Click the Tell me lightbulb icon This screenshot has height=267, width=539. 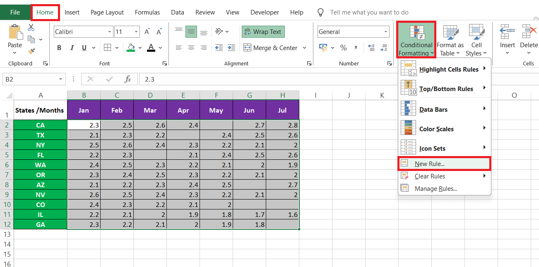320,12
